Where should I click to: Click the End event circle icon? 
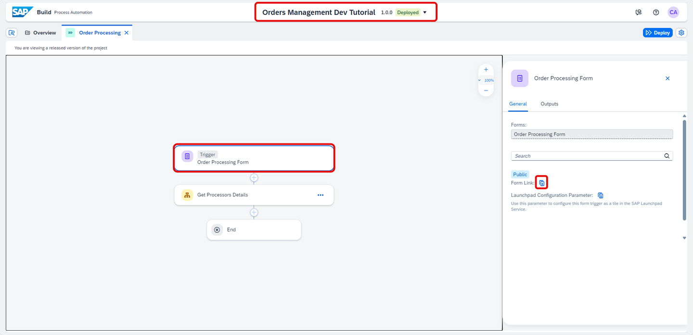coord(217,230)
